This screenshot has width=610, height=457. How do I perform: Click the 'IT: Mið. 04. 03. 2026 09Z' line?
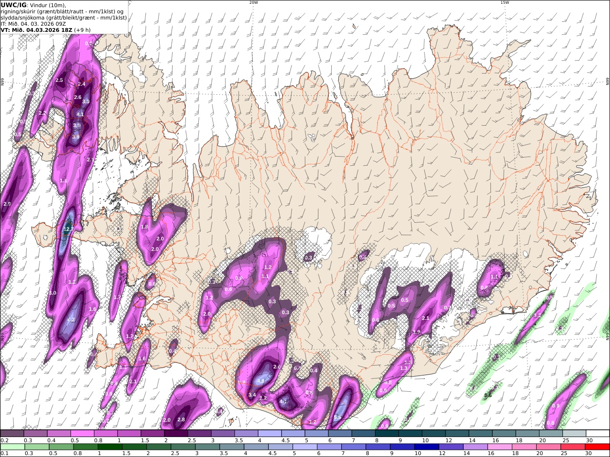click(x=33, y=24)
